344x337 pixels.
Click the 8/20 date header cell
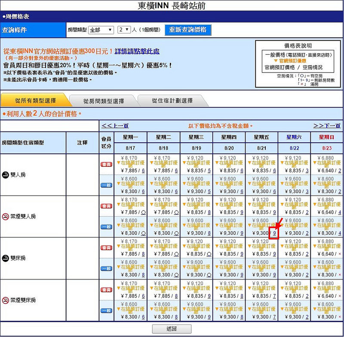pos(229,148)
